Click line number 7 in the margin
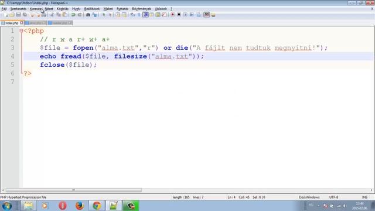Viewport: 375px width, 211px height. pos(12,82)
